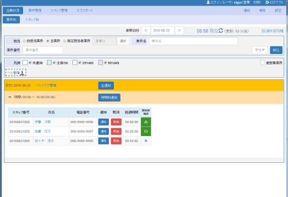Click the login user person icon
Screen dimensions: 288x197
(x=208, y=2)
